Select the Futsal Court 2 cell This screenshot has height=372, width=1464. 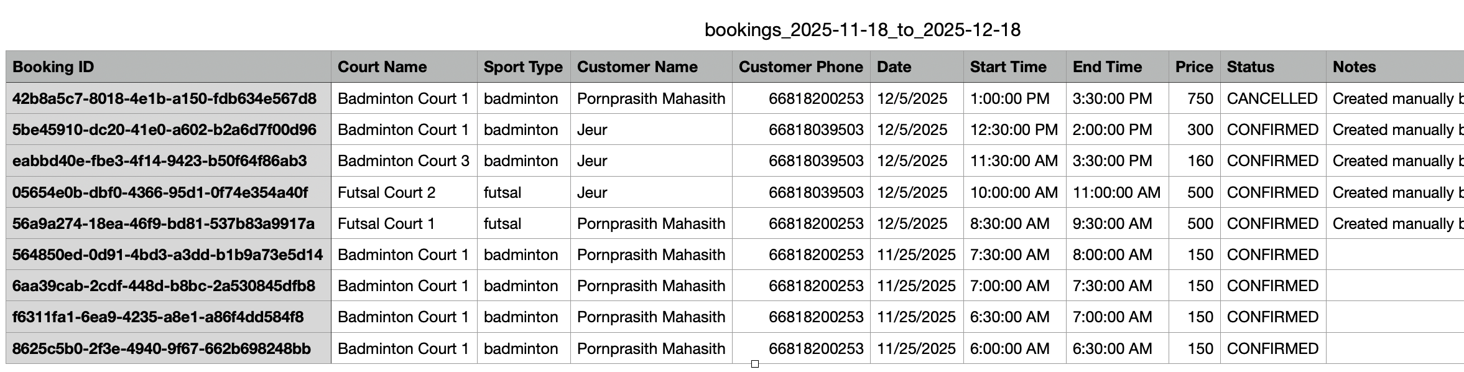[x=404, y=193]
